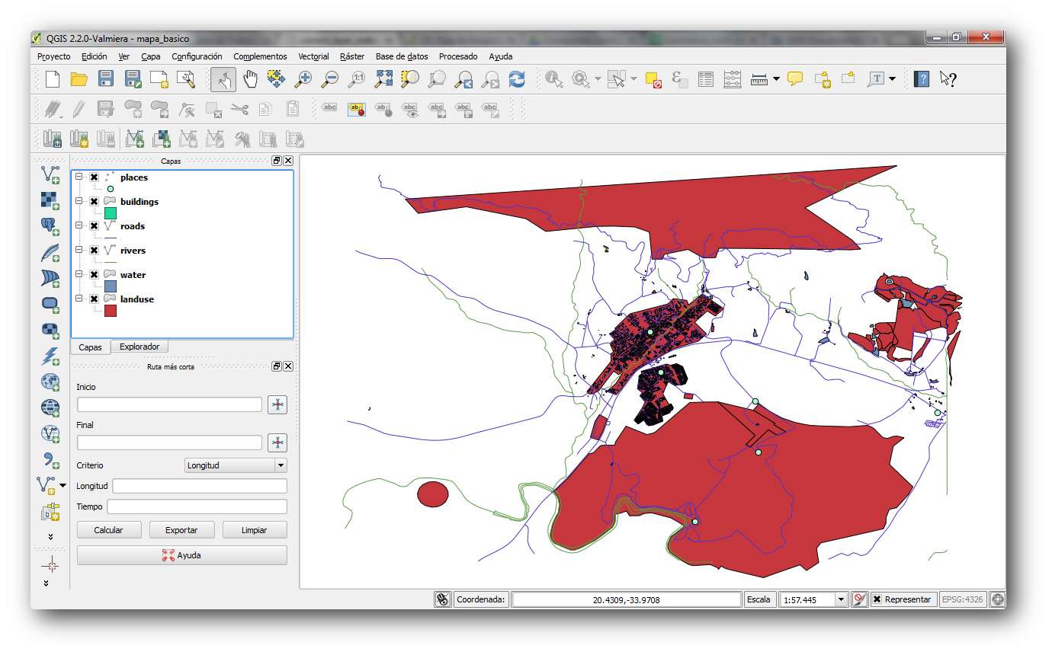Click the What's This cursor help icon
This screenshot has height=655, width=1052.
[x=948, y=78]
